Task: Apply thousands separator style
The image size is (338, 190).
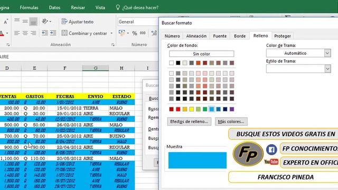Action: (143, 33)
